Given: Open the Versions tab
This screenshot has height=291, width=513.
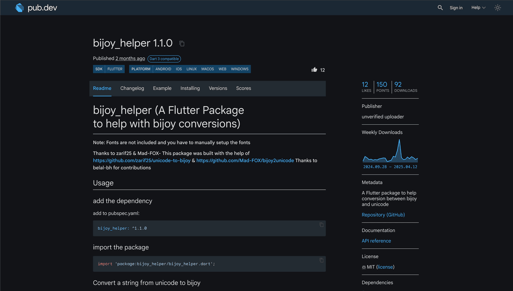Looking at the screenshot, I should click(x=218, y=88).
